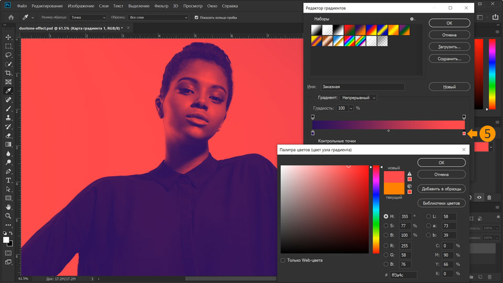Select the Lasso tool
This screenshot has width=503, height=283.
click(x=8, y=55)
